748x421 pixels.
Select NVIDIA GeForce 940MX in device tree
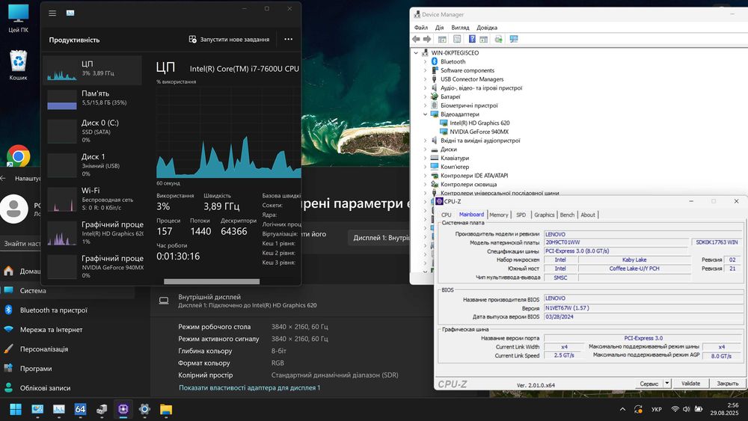(479, 132)
